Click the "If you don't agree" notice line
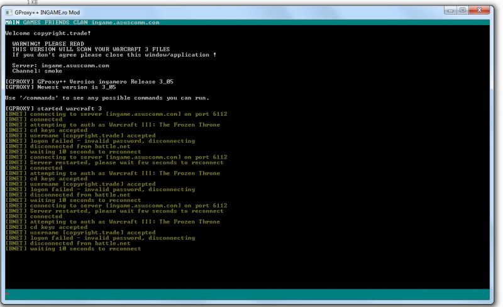This screenshot has height=307, width=503. tap(114, 55)
